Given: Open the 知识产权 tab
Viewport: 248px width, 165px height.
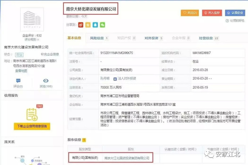Looking at the screenshot, I should point(126,38).
